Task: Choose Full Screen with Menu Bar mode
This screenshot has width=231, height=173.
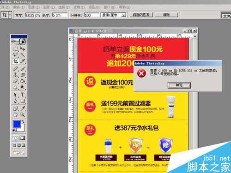Action: [x=19, y=145]
